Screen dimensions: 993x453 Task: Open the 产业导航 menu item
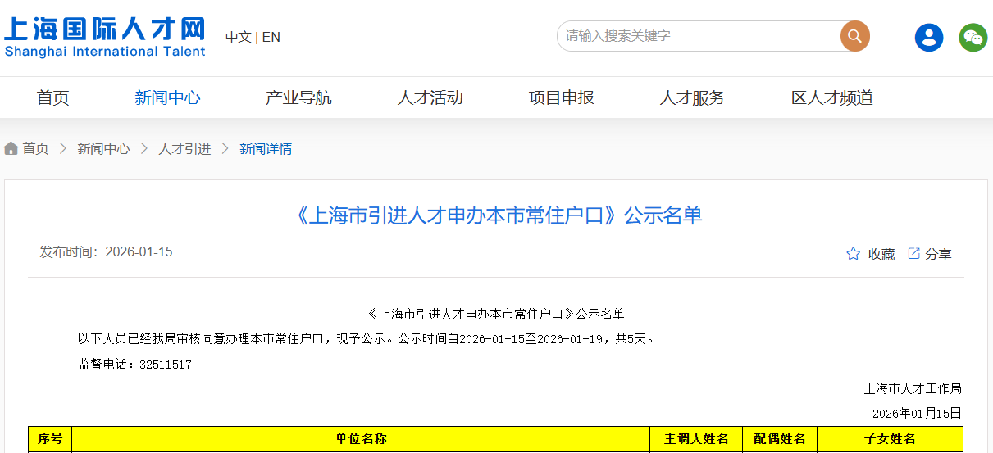point(298,97)
